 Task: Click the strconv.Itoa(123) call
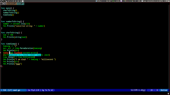(x=21, y=24)
